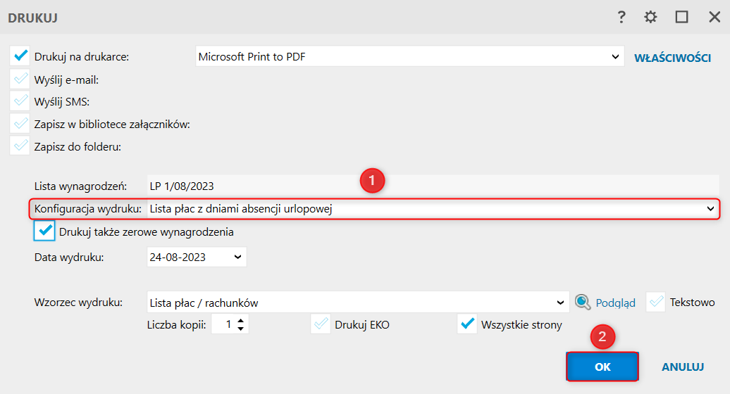Check Zapisz do folderu option
This screenshot has width=730, height=394.
[x=20, y=146]
